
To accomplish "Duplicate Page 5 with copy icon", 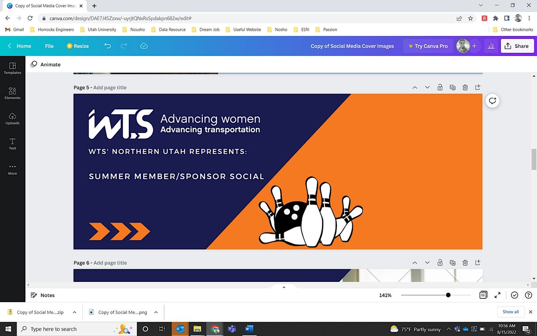I will coord(452,87).
